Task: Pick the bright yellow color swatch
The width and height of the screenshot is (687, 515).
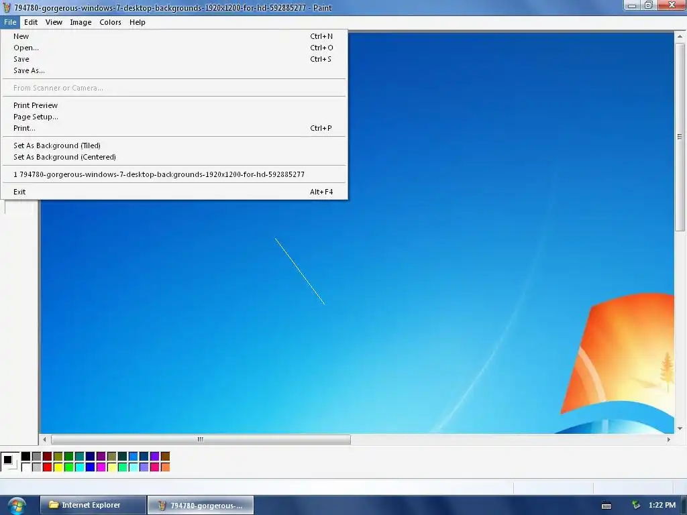Action: (58, 467)
